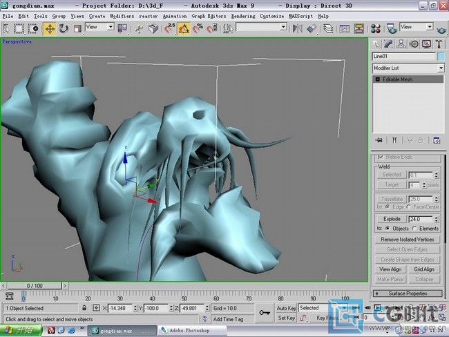Image resolution: width=449 pixels, height=337 pixels.
Task: Switch to the Display command panel tab
Action: click(426, 44)
